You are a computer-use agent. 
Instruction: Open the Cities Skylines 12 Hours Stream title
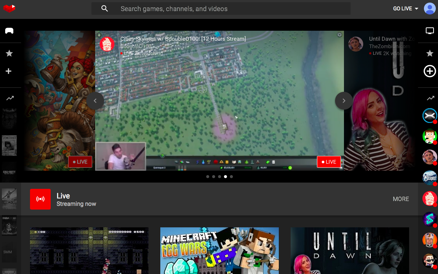click(183, 39)
